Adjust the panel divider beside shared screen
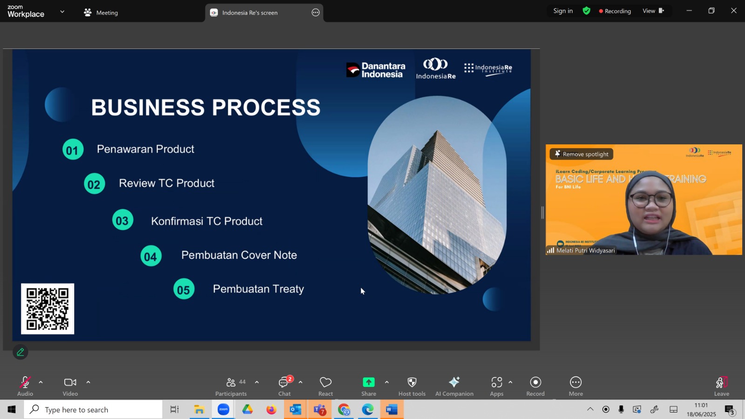The height and width of the screenshot is (419, 745). pos(542,213)
